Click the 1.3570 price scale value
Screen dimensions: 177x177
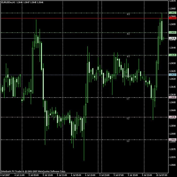172,157
